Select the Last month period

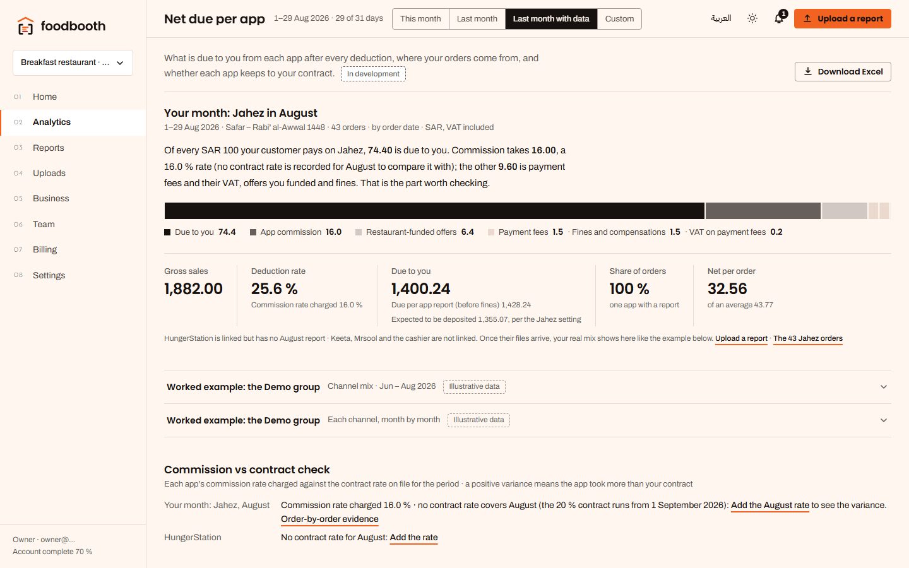(x=477, y=19)
